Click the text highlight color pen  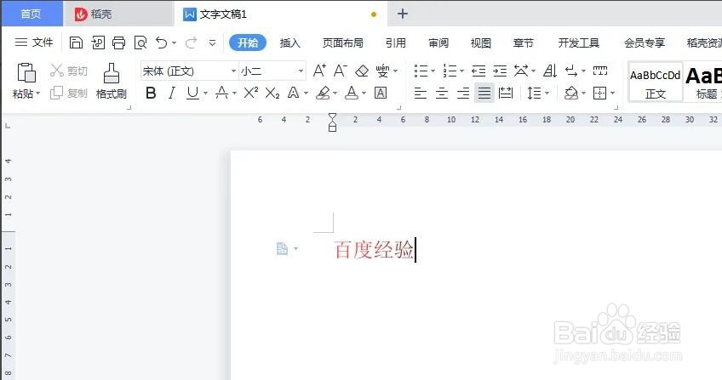tap(323, 94)
